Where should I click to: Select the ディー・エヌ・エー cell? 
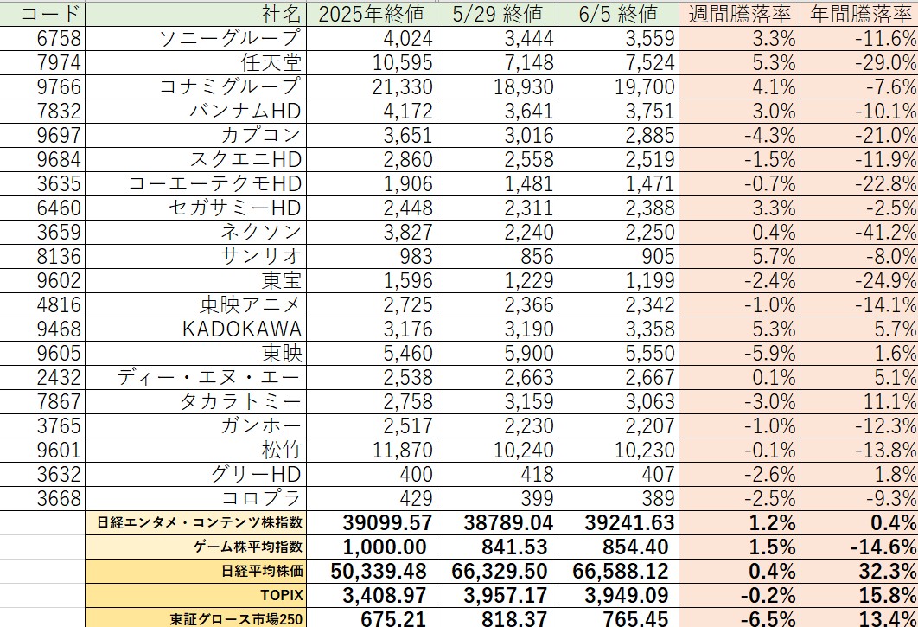(x=195, y=377)
